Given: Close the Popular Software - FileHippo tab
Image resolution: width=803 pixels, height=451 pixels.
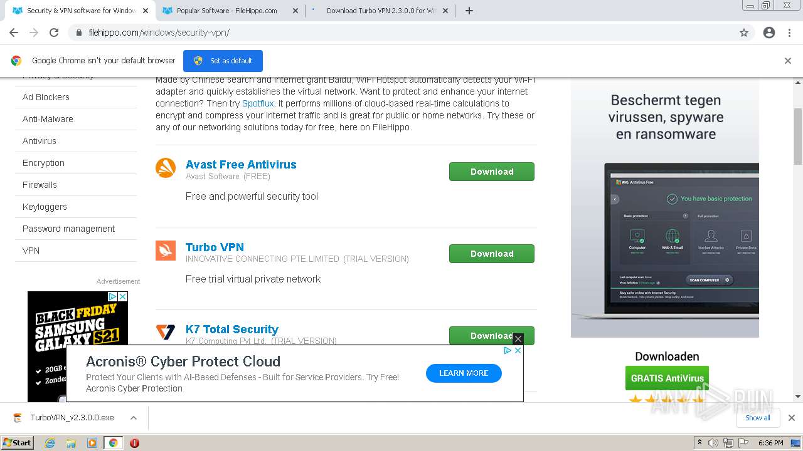Looking at the screenshot, I should (x=295, y=11).
